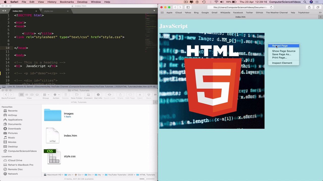This screenshot has height=181, width=323.
Task: Click Finder's Back arrow
Action: tap(6, 95)
